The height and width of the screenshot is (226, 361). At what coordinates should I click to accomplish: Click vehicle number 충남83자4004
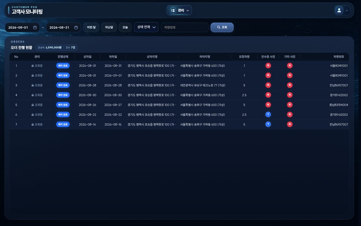tap(339, 105)
